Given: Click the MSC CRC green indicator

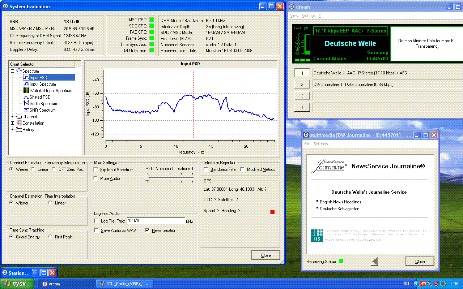Looking at the screenshot, I should 152,20.
